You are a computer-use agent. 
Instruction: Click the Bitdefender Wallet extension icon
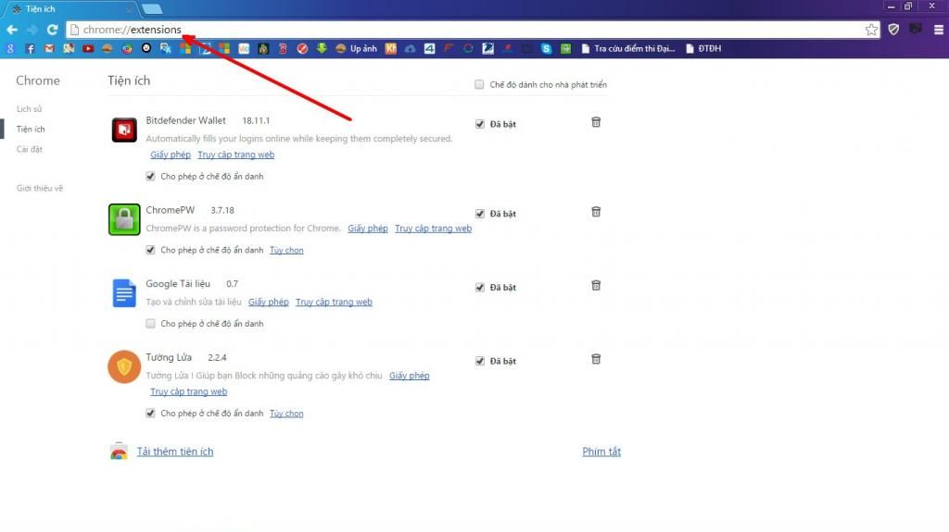click(x=124, y=130)
